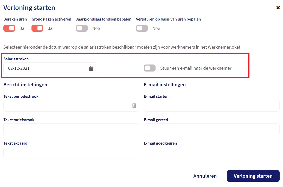Screen dimensions: 283x187
Task: Open the Salarisstroken calendar date picker
Action: coord(91,68)
